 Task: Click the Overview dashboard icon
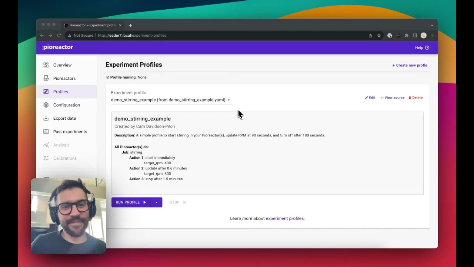[46, 65]
